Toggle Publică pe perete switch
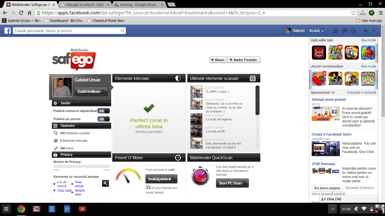The width and height of the screenshot is (385, 216). pyautogui.click(x=104, y=119)
